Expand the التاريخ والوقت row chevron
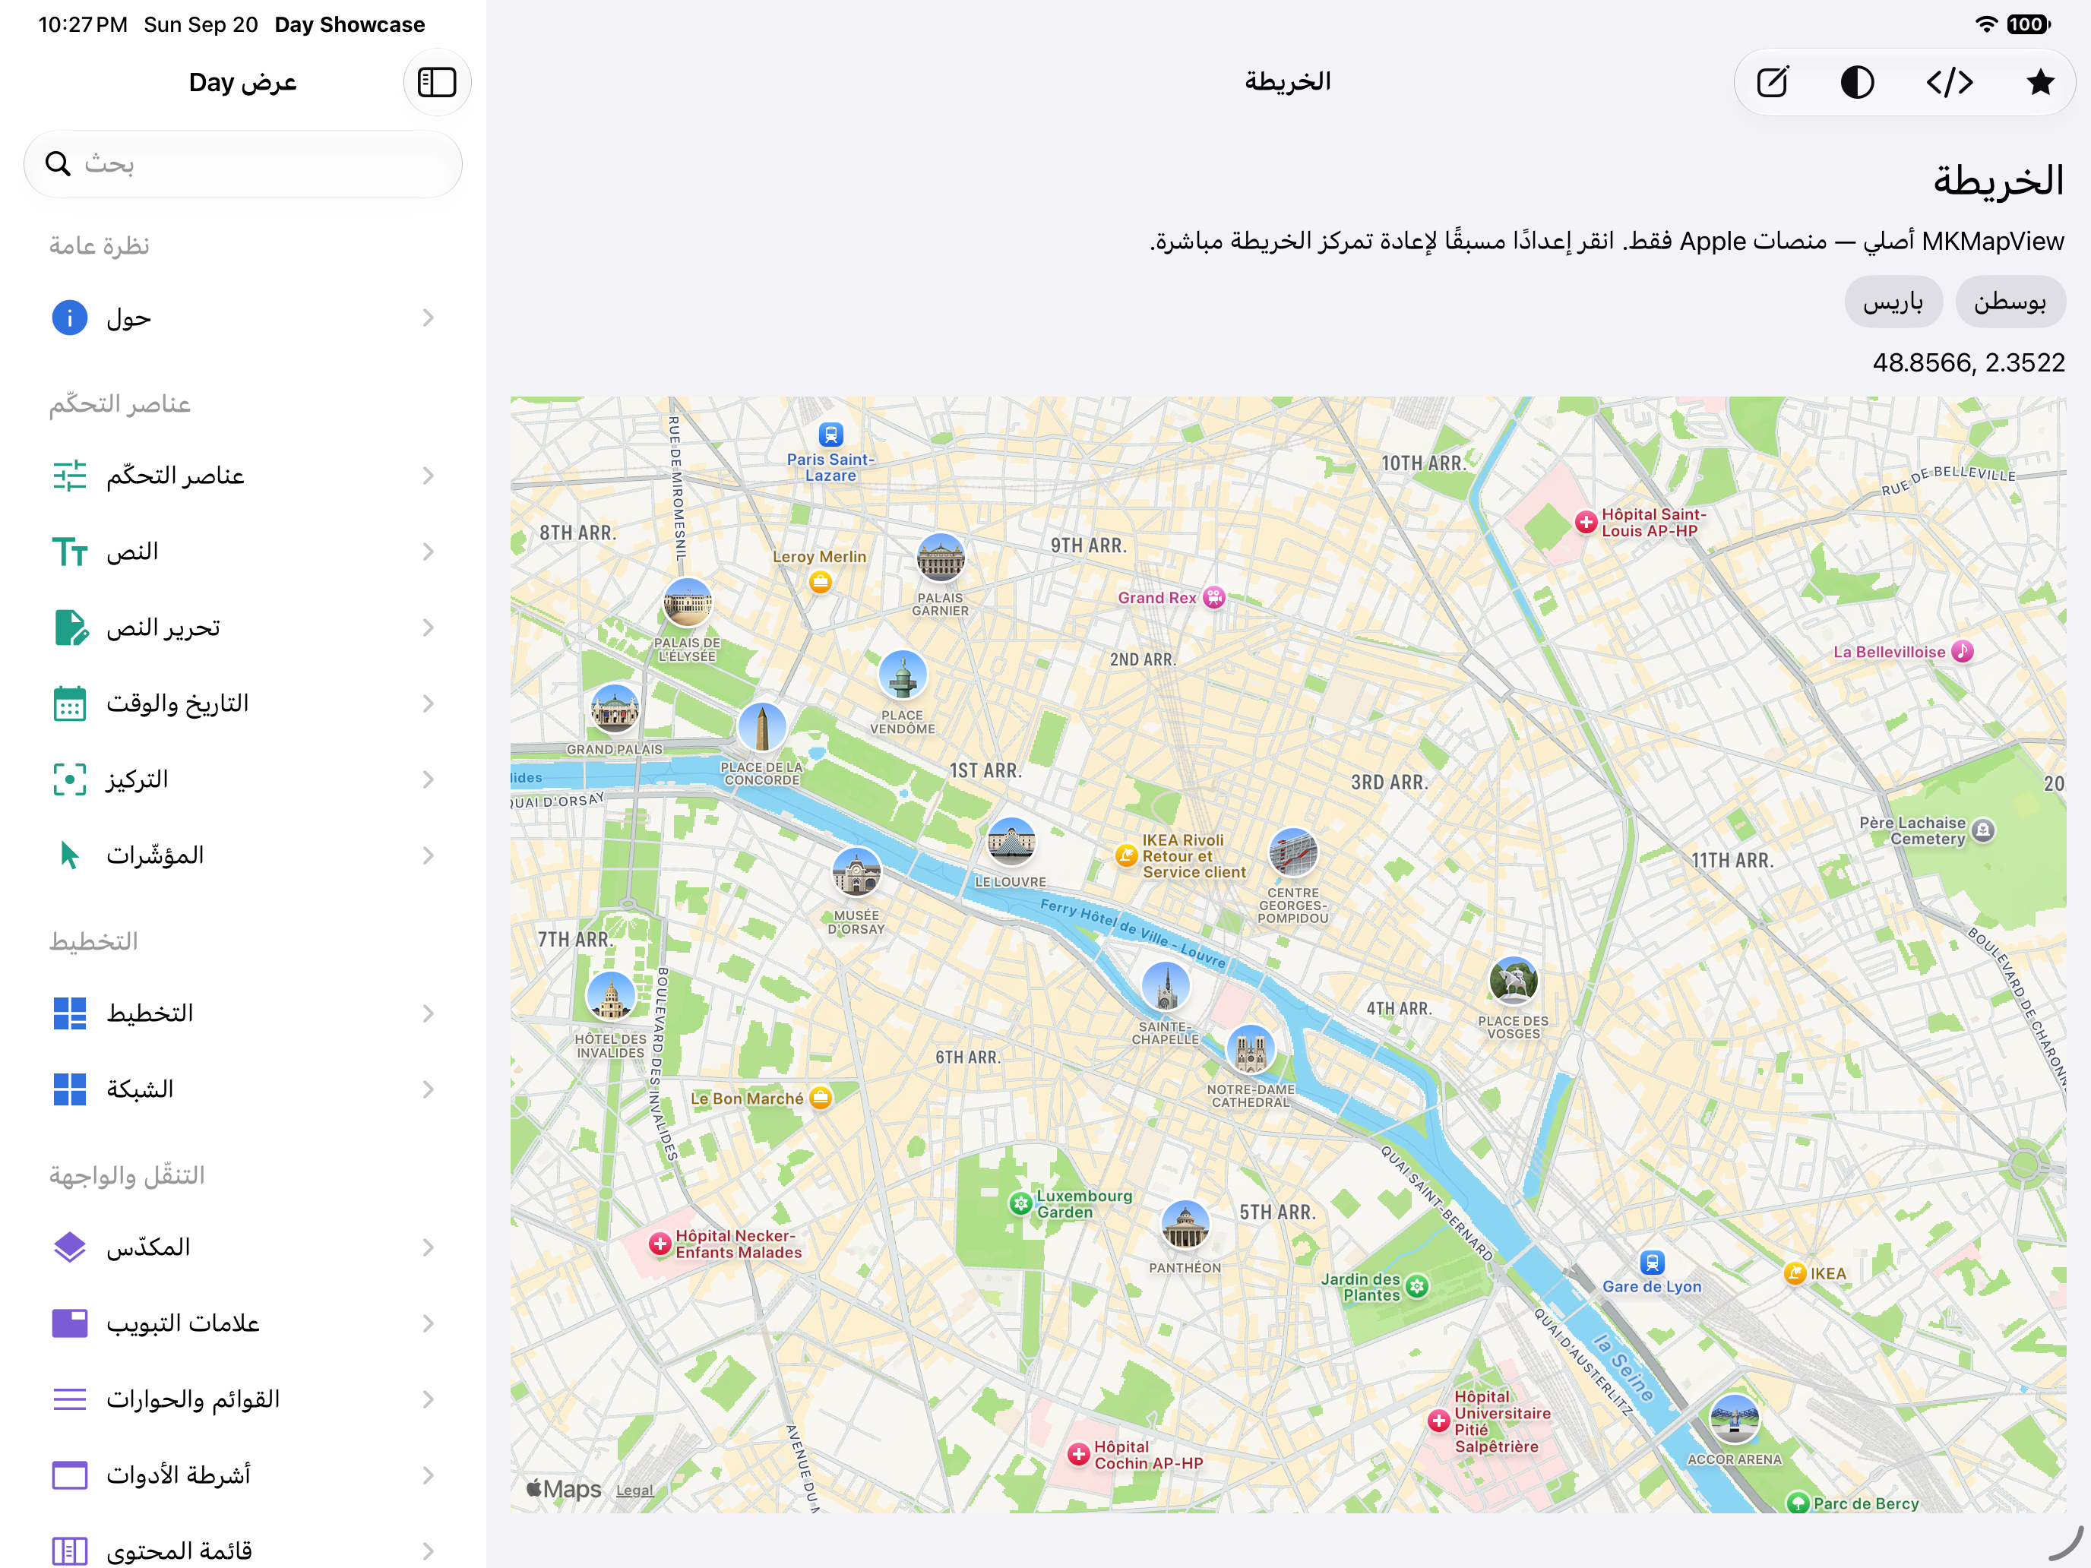This screenshot has height=1568, width=2091. pyautogui.click(x=429, y=703)
